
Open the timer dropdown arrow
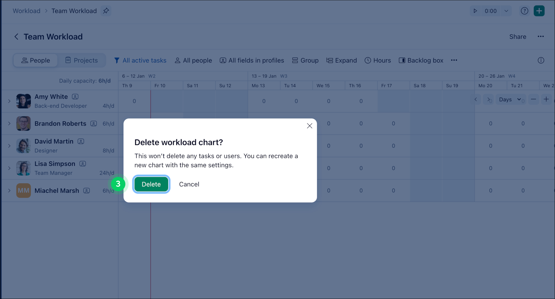[x=506, y=11]
